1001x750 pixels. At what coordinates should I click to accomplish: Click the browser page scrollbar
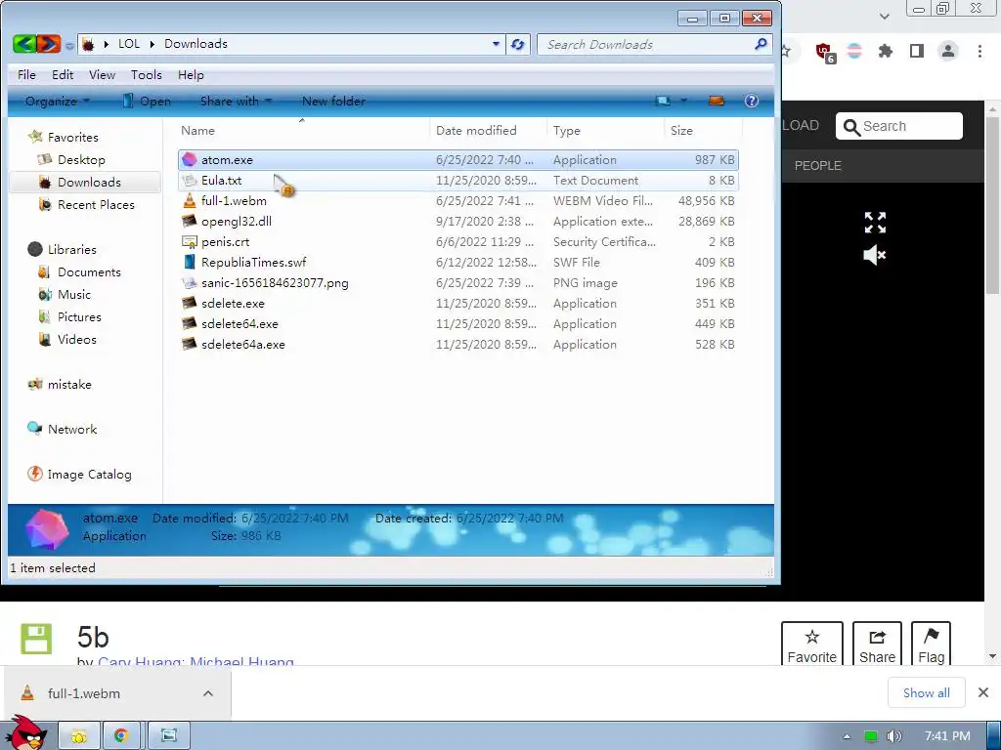(993, 204)
